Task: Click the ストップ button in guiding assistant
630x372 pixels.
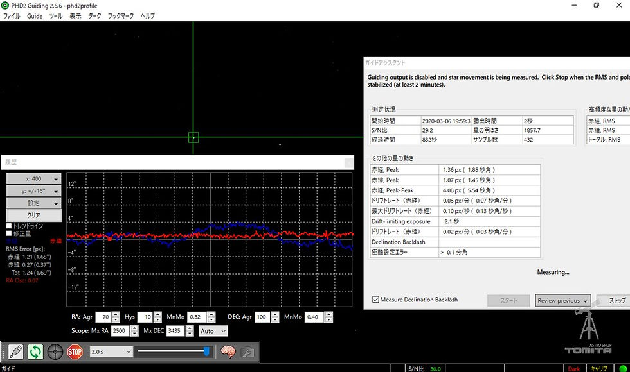Action: tap(615, 300)
